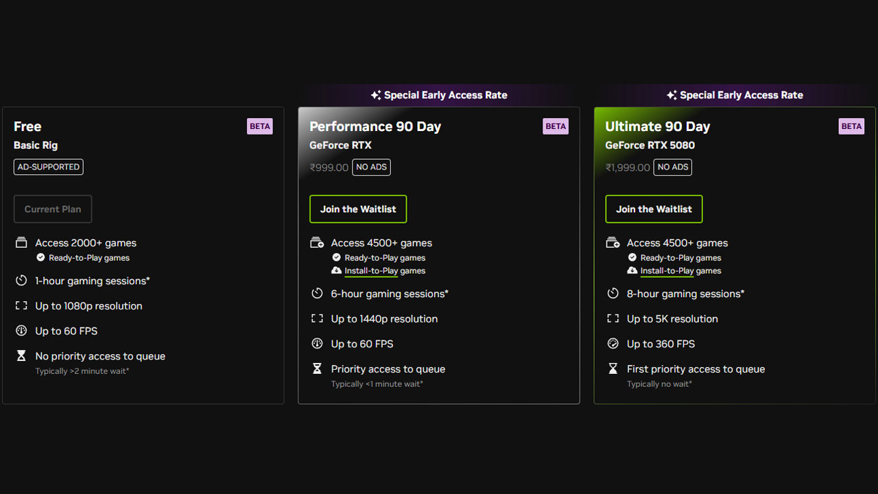The height and width of the screenshot is (494, 878).
Task: Click Special Early Access Rate above Performance card
Action: point(446,95)
